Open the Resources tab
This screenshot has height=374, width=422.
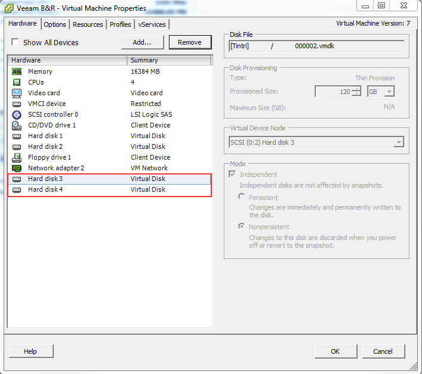coord(88,24)
